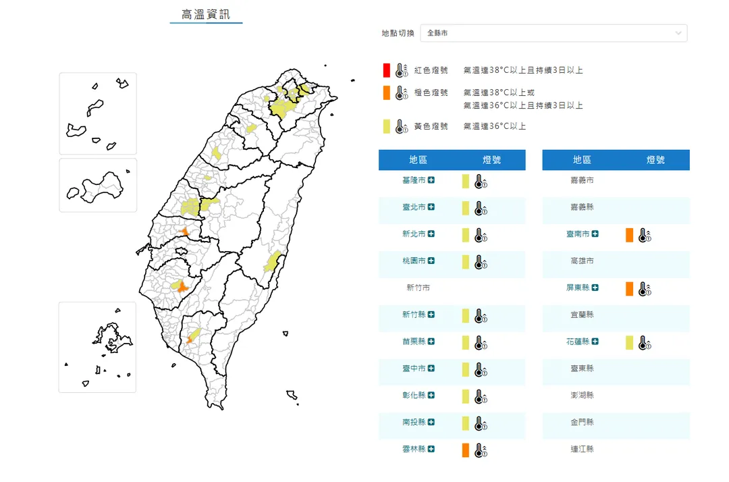Viewport: 729px width, 482px height.
Task: Click the thermometer icon in 屏東縣 row
Action: (645, 289)
